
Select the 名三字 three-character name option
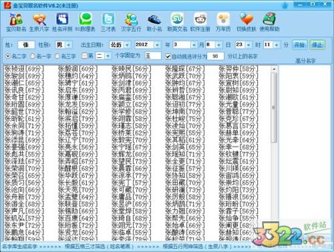(65, 56)
